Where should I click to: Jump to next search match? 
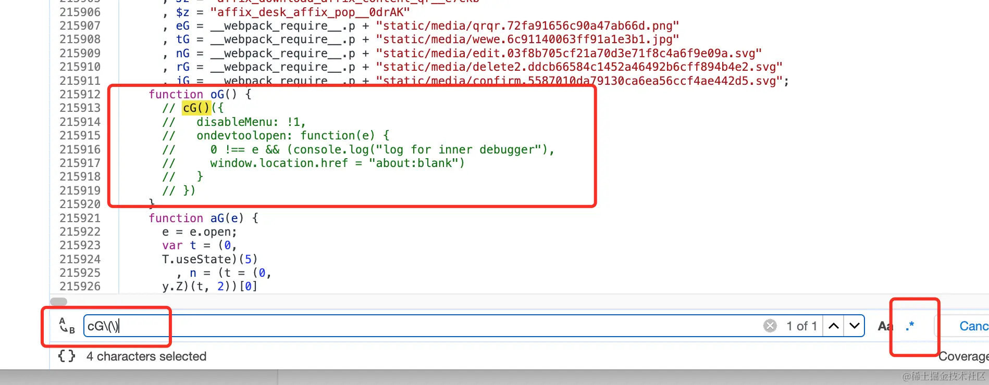[854, 326]
